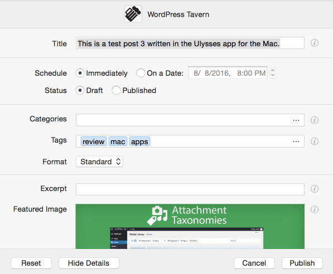Screen dimensions: 333x274
Task: Select the review tag token
Action: [94, 141]
